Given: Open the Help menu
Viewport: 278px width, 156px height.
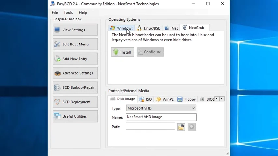Looking at the screenshot, I should pos(83,12).
